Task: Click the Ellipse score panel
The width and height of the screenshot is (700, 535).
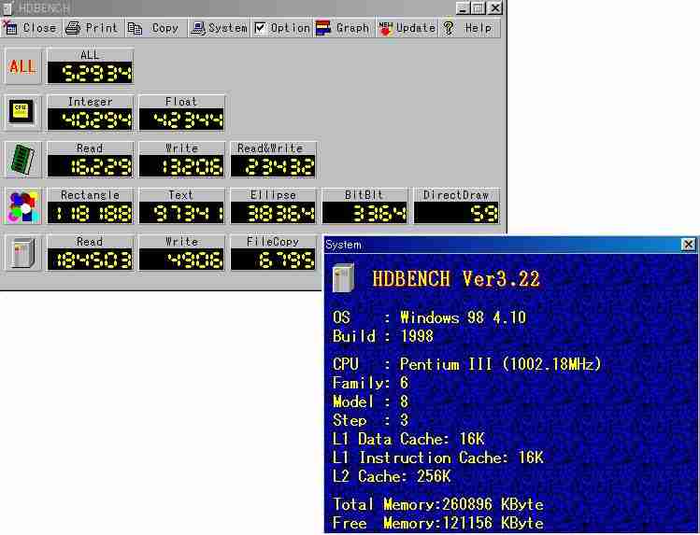Action: click(x=273, y=207)
